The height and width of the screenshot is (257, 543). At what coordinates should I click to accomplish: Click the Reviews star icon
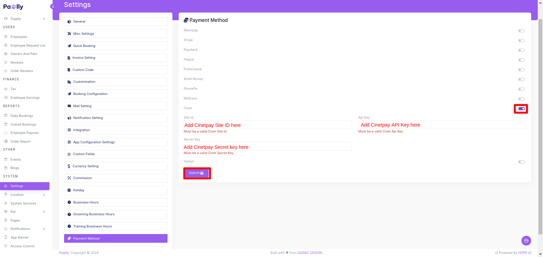coord(6,63)
